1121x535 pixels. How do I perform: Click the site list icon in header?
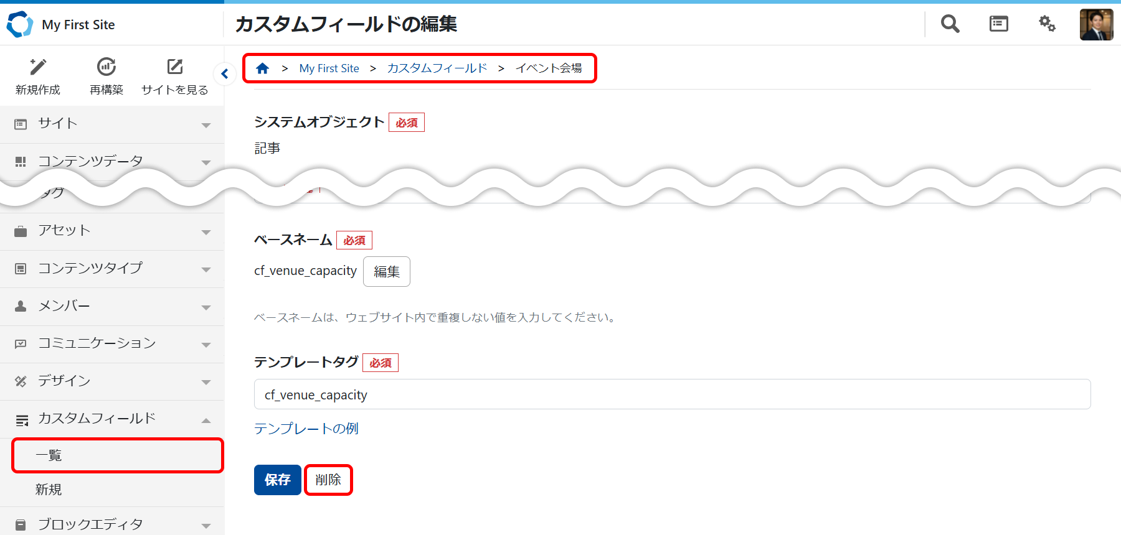[998, 24]
